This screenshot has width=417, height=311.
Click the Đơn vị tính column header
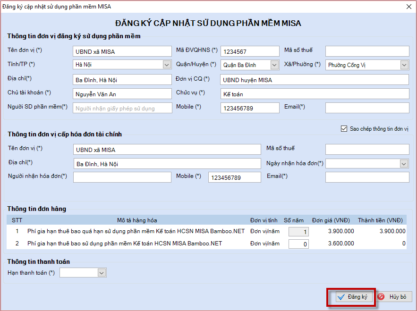coord(264,220)
